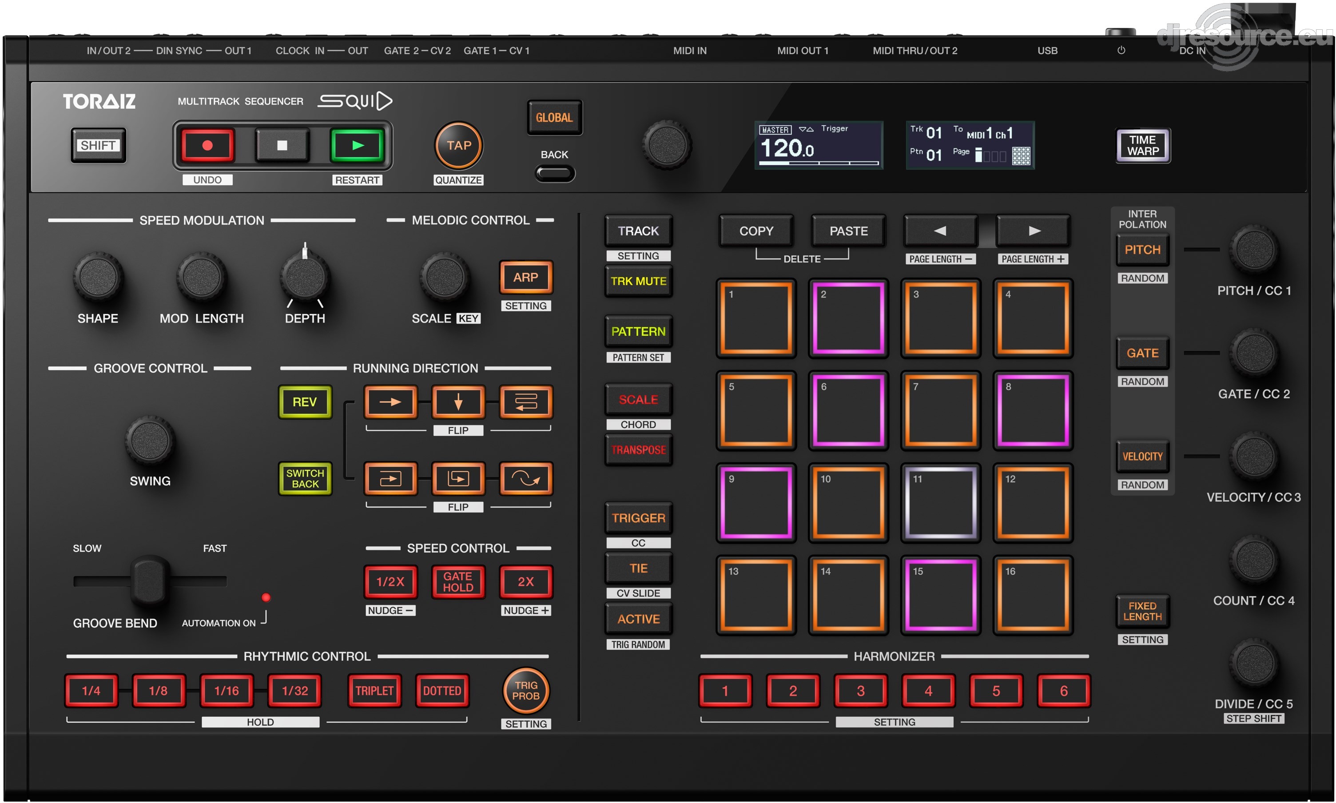Screen dimensions: 1336x803
Task: Select the 1/16 rhythmic button
Action: (226, 691)
